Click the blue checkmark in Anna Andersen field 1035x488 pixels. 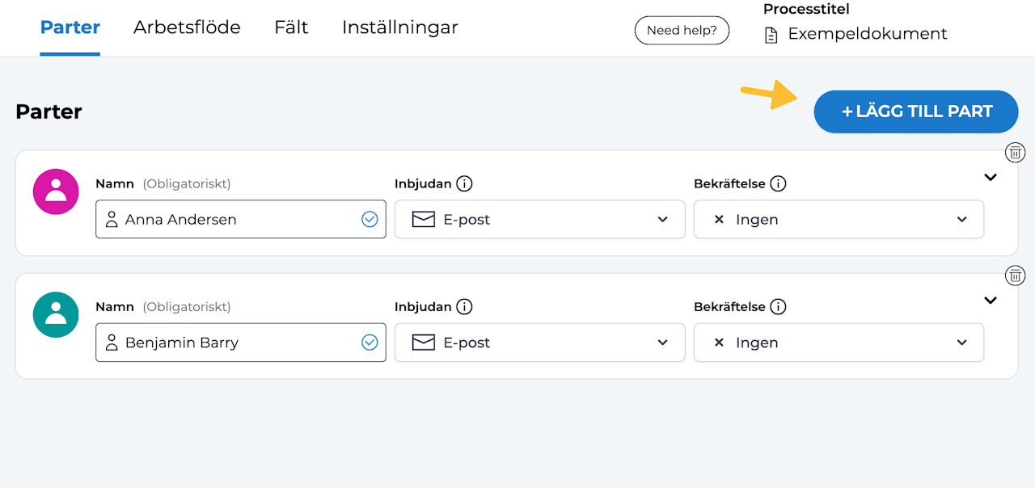[x=370, y=219]
